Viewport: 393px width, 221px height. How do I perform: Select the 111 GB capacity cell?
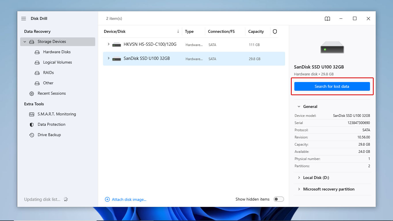pos(254,45)
